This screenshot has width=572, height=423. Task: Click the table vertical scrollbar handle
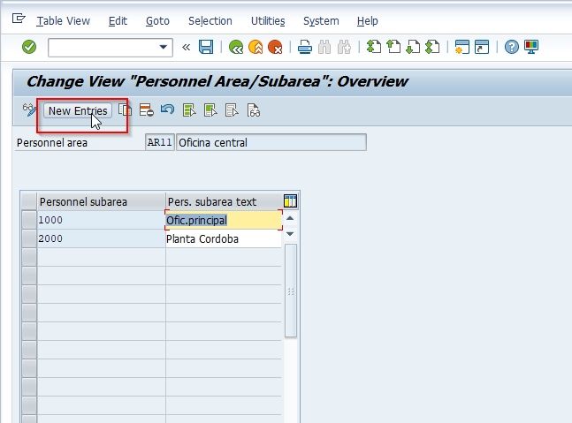tap(291, 291)
